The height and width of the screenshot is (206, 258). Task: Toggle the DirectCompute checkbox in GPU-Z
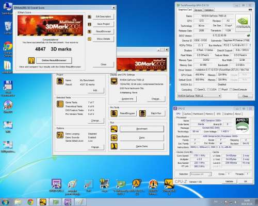point(231,90)
